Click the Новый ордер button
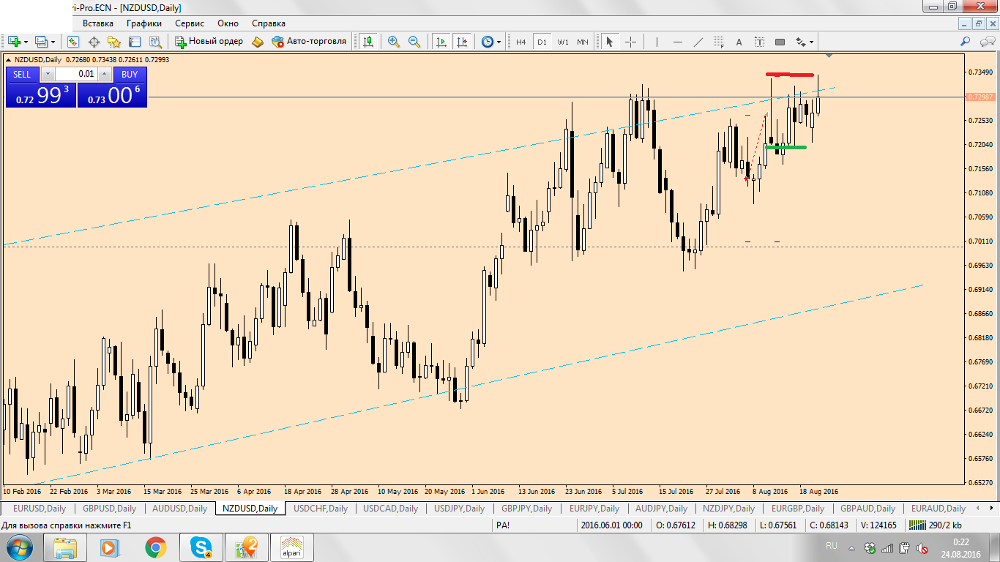1000x562 pixels. point(209,42)
